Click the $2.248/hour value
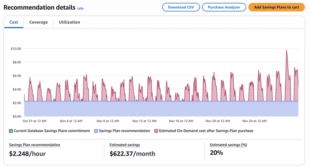 [x=27, y=153]
